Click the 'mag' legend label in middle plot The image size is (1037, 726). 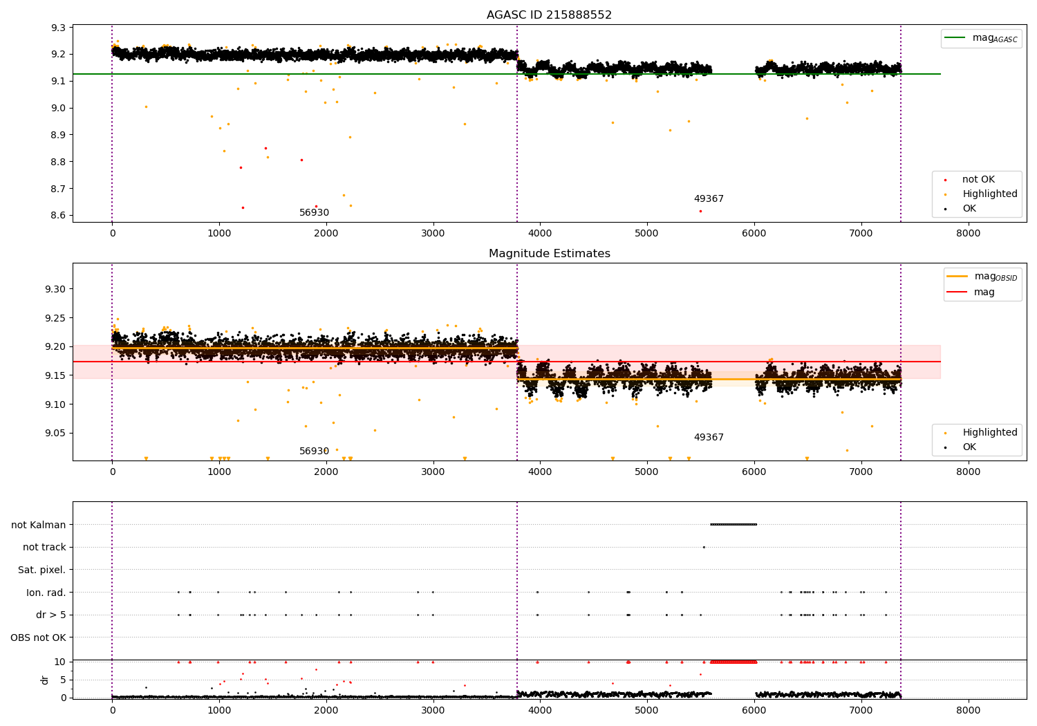[x=984, y=292]
